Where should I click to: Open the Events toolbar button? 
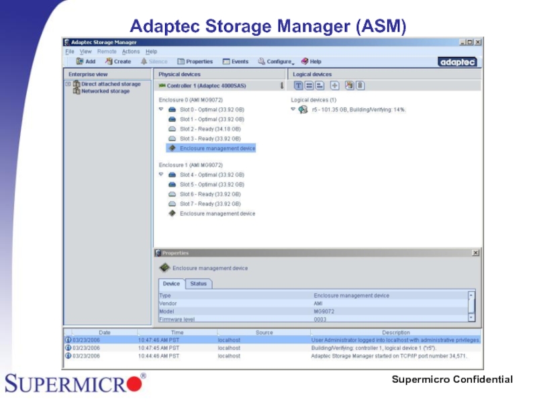[236, 62]
